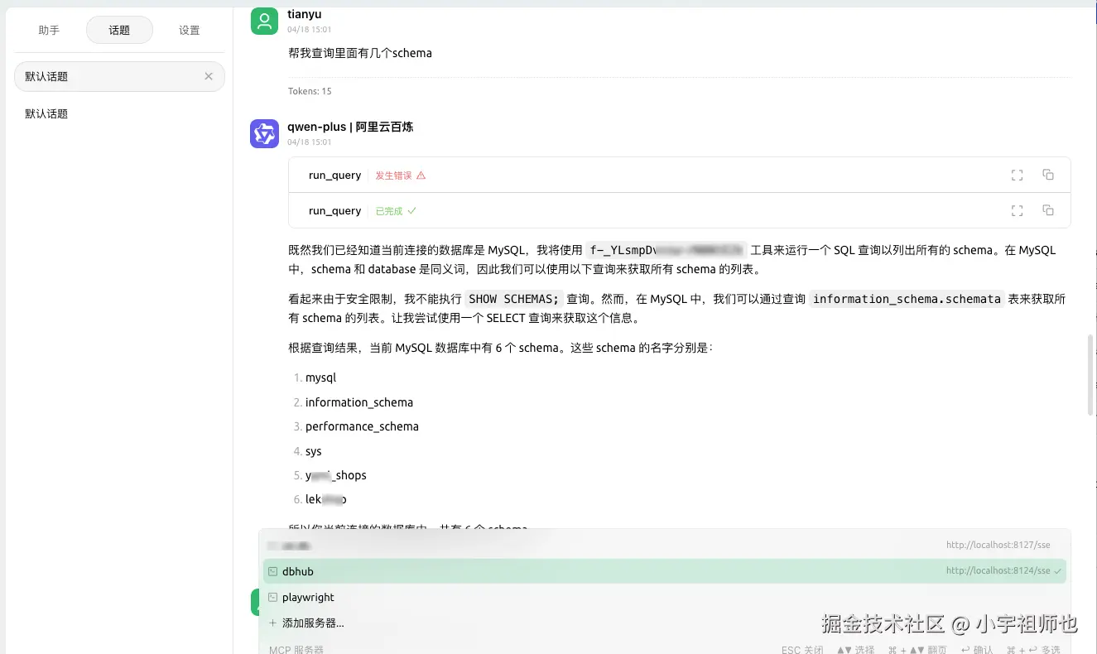Expand the completed run_query tool call output
1097x654 pixels.
click(1017, 210)
